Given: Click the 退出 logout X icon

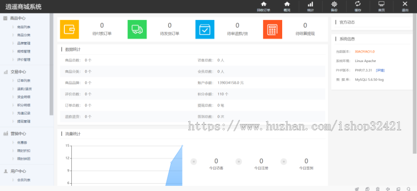Looking at the screenshot, I should [405, 5].
